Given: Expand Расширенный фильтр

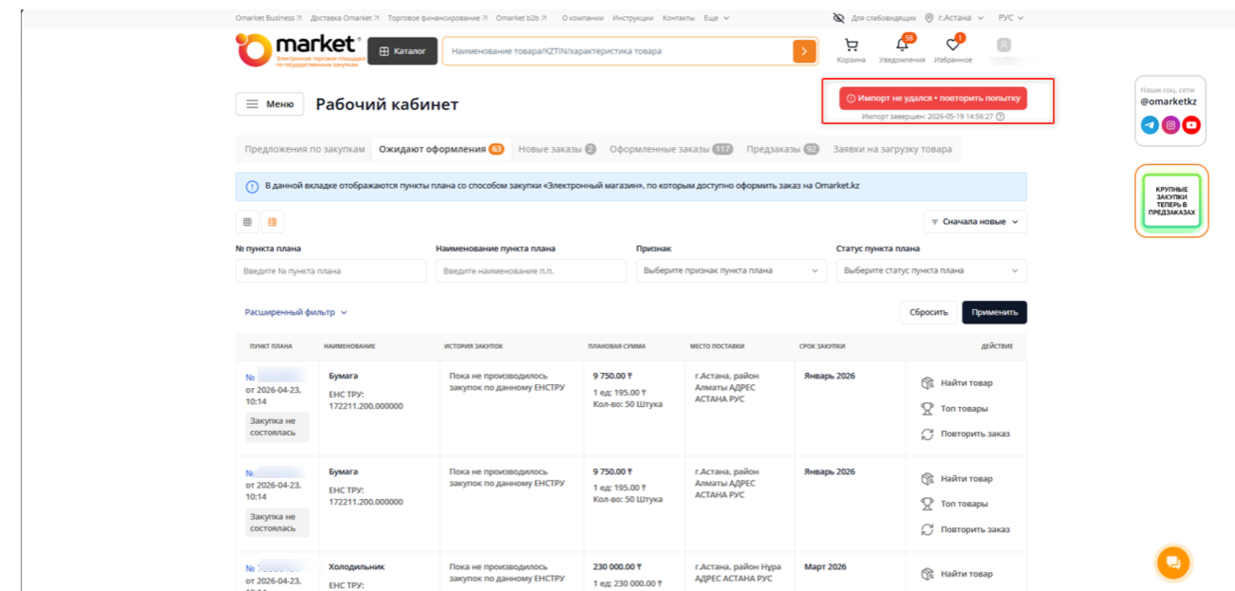Looking at the screenshot, I should click(x=296, y=312).
